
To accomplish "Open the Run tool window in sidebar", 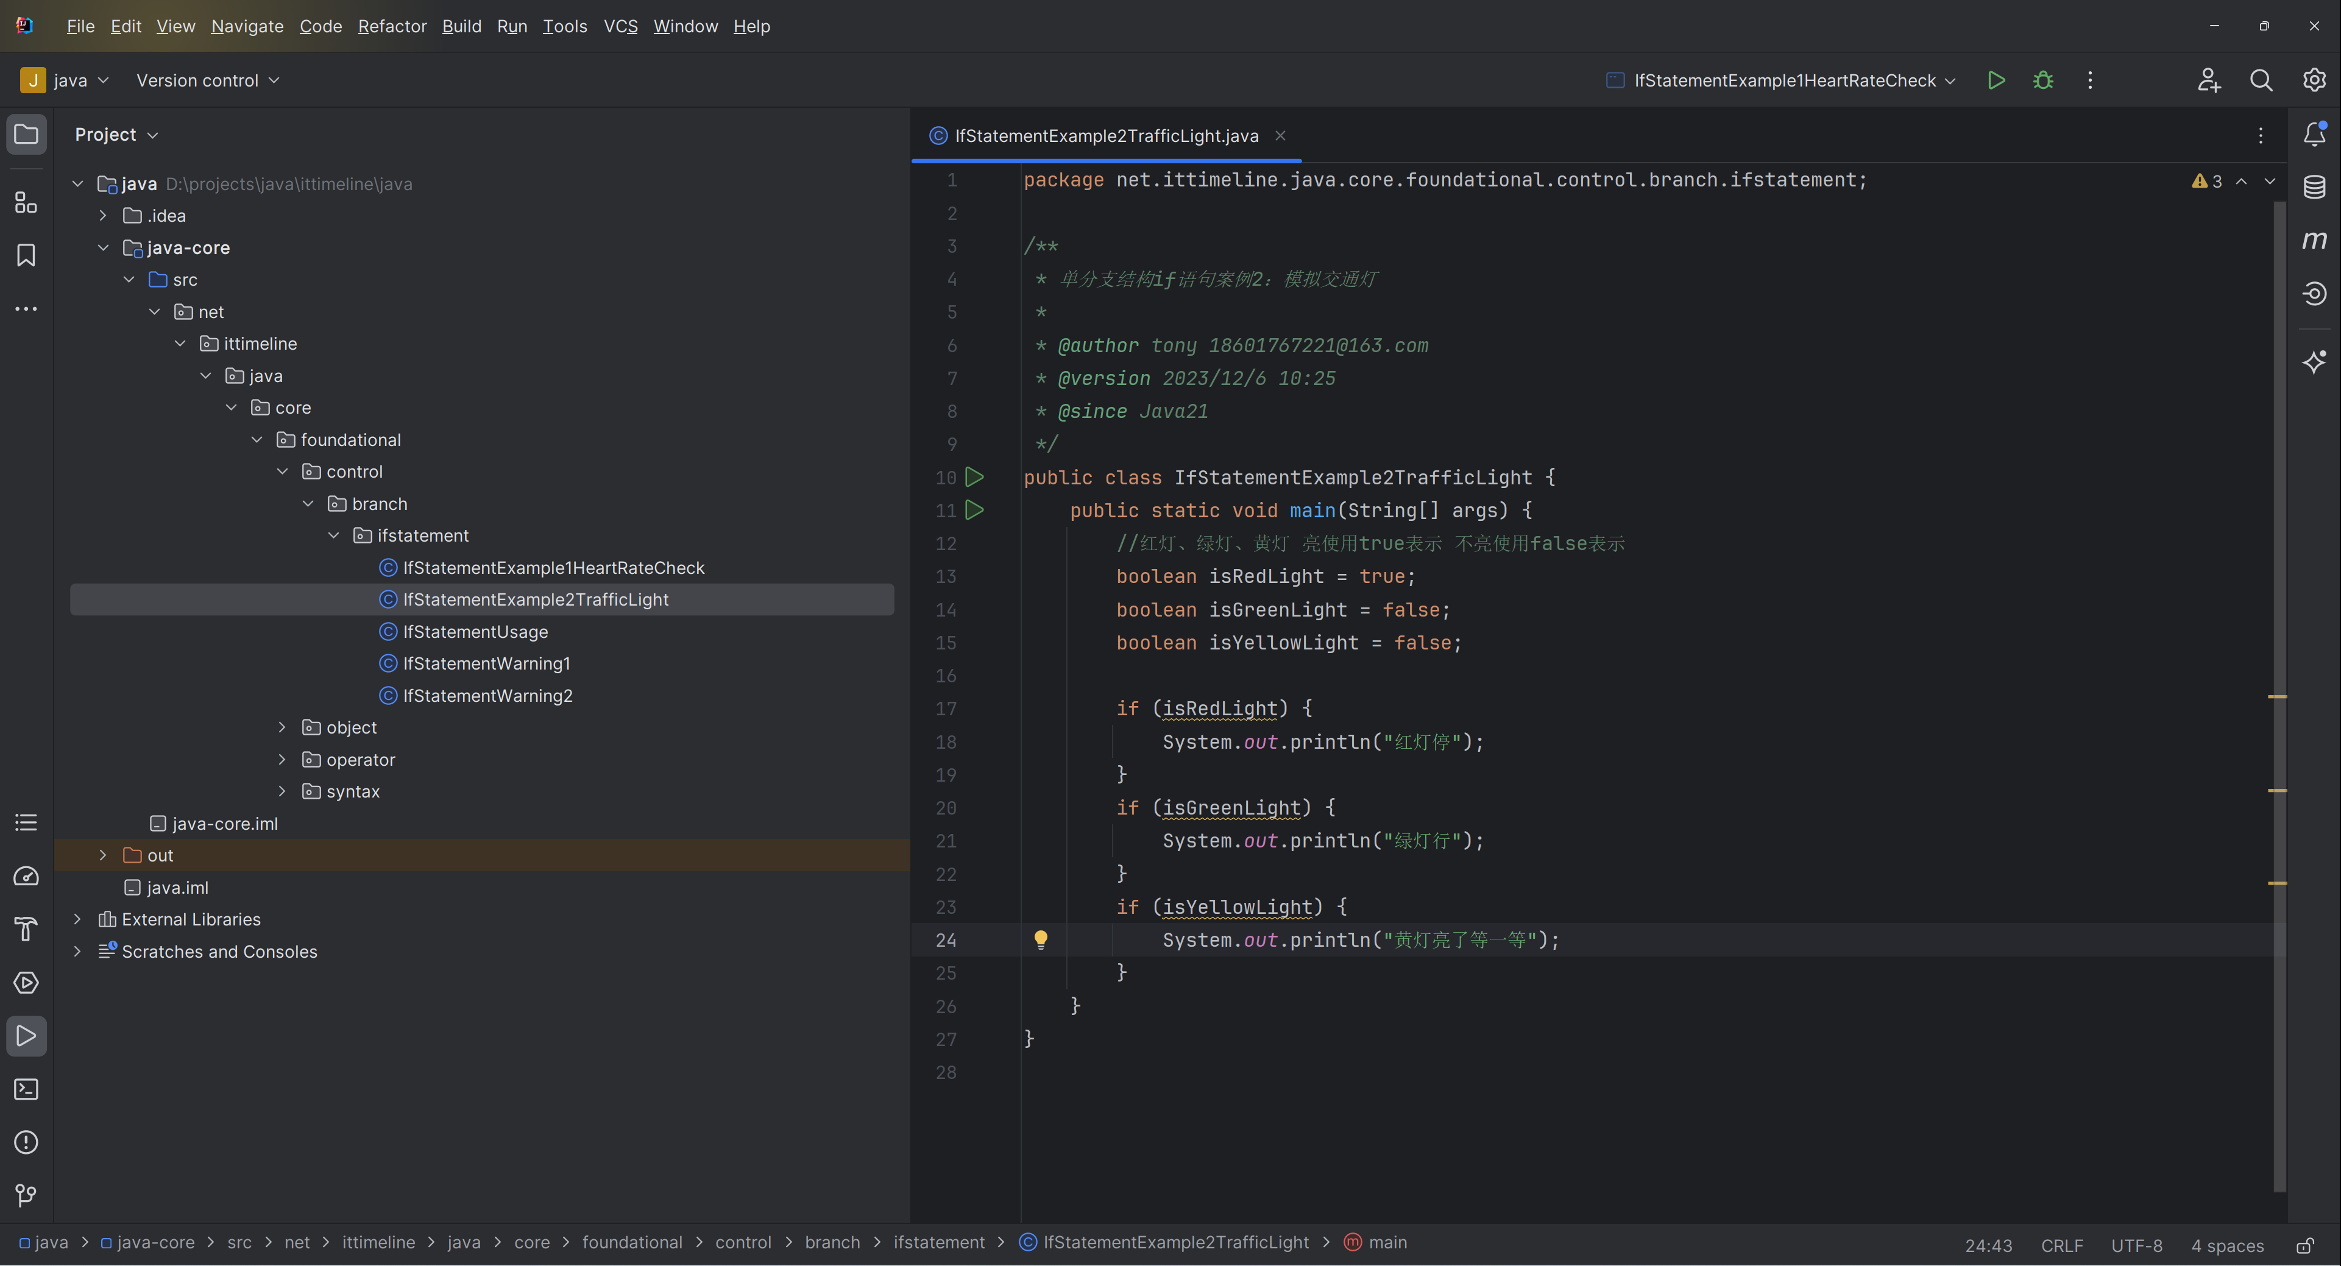I will (x=26, y=1036).
